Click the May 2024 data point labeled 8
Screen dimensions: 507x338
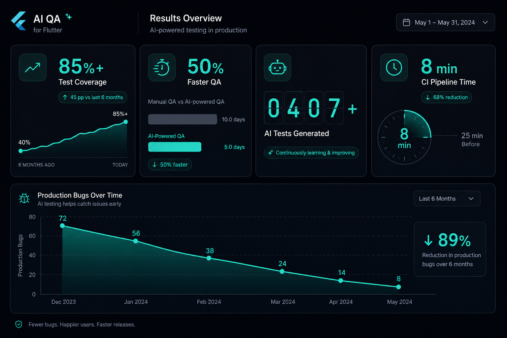coord(399,287)
